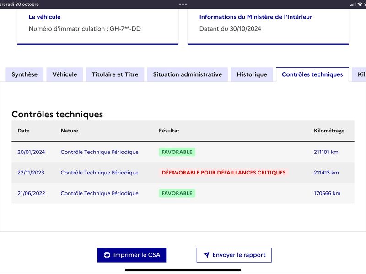Click Contrôle Technique Périodique in 22/11/2023 row

pos(99,173)
